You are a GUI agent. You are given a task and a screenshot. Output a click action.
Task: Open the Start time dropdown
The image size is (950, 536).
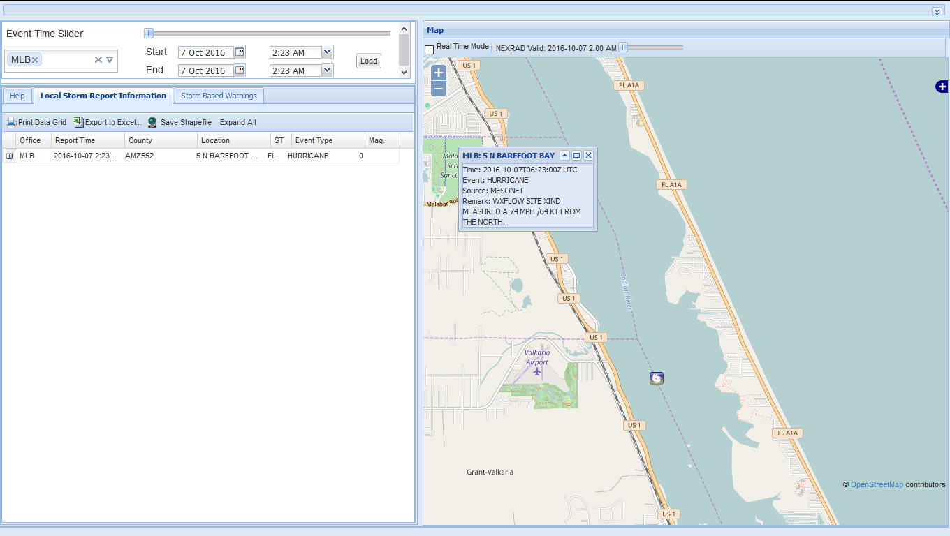tap(328, 52)
